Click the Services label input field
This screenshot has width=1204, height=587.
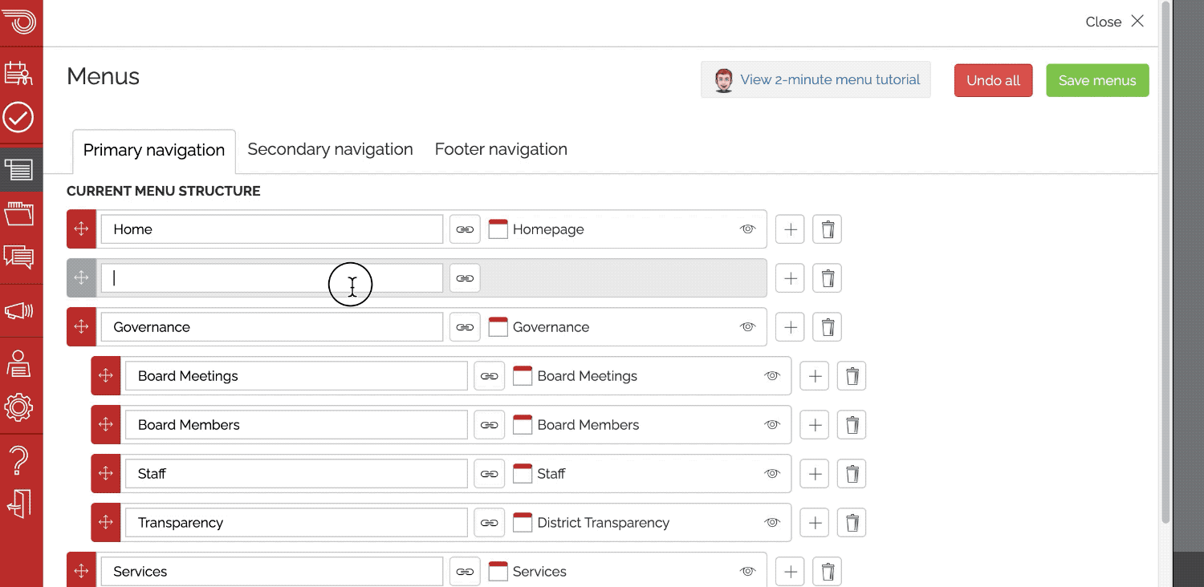pos(271,572)
